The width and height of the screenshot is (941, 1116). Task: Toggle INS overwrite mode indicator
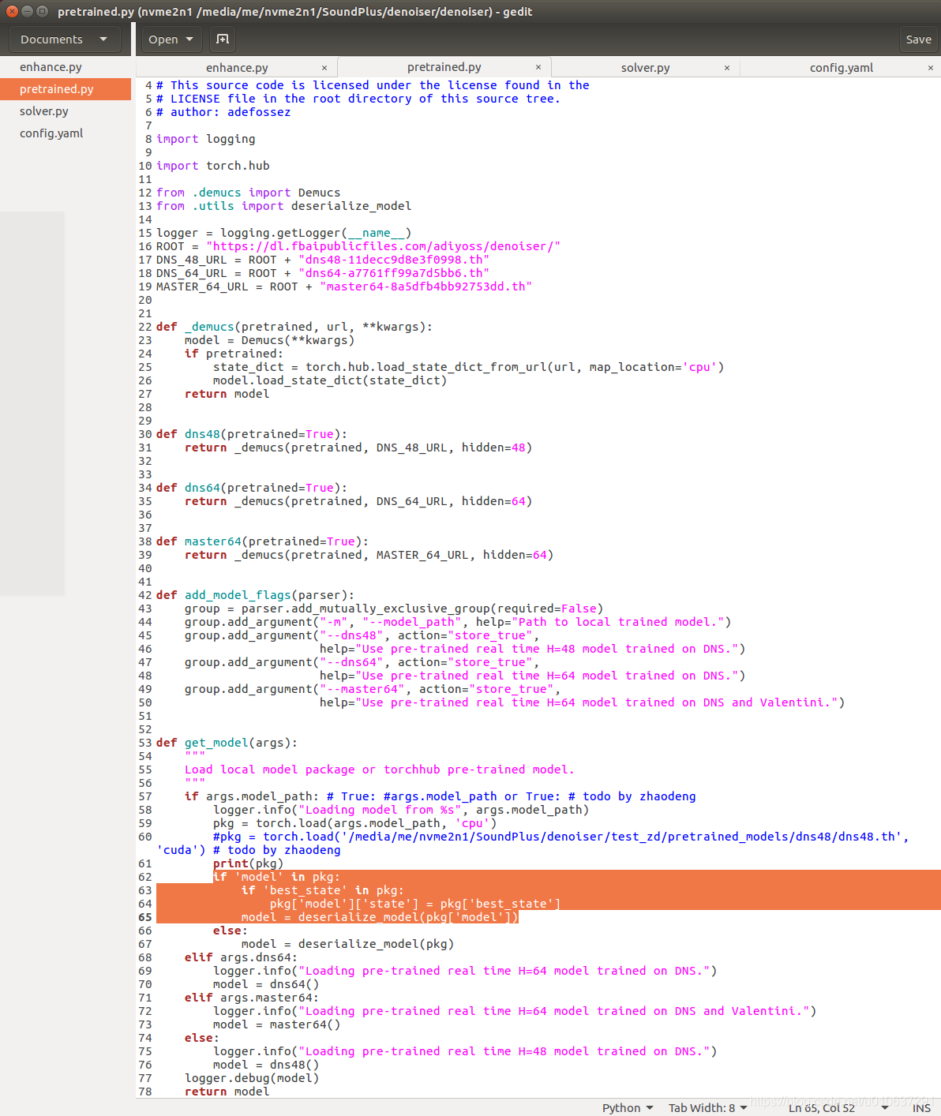(921, 1107)
